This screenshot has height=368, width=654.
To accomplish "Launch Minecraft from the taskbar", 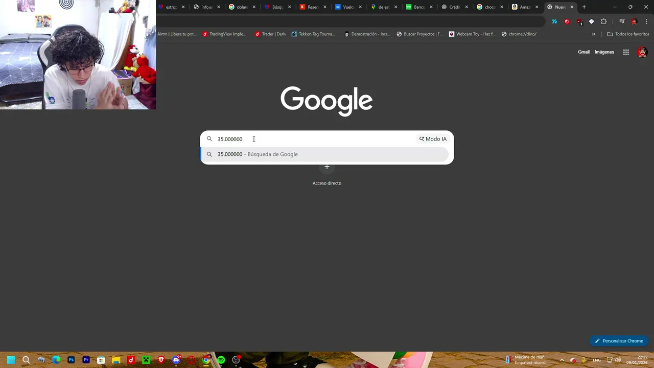I will (146, 360).
